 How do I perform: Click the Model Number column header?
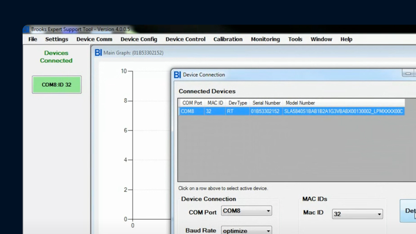pyautogui.click(x=300, y=103)
